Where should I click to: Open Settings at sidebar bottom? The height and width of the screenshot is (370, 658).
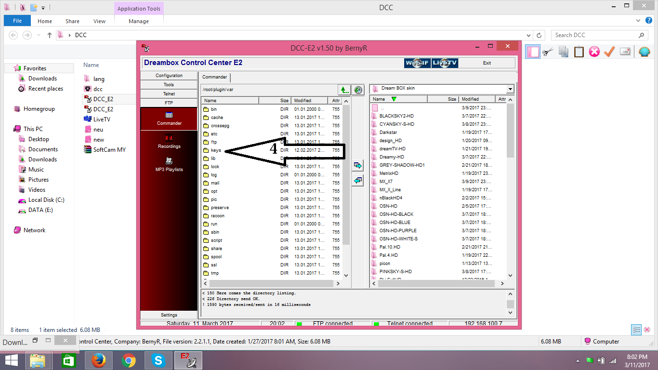coord(169,315)
